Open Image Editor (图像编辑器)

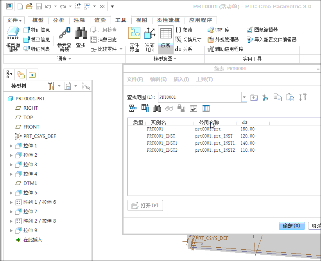point(262,30)
